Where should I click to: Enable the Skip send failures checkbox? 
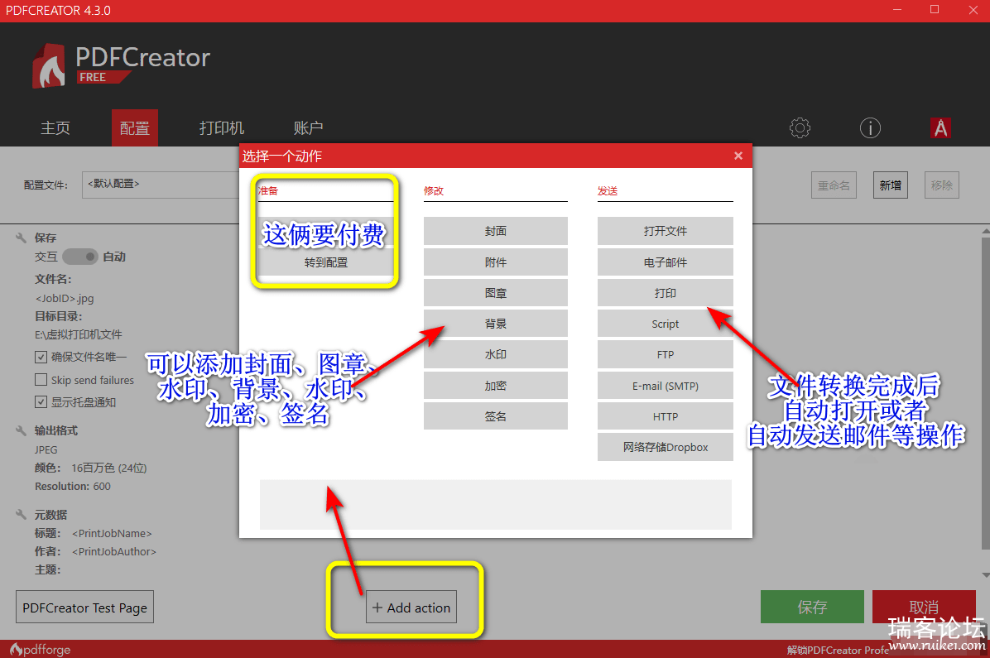41,380
